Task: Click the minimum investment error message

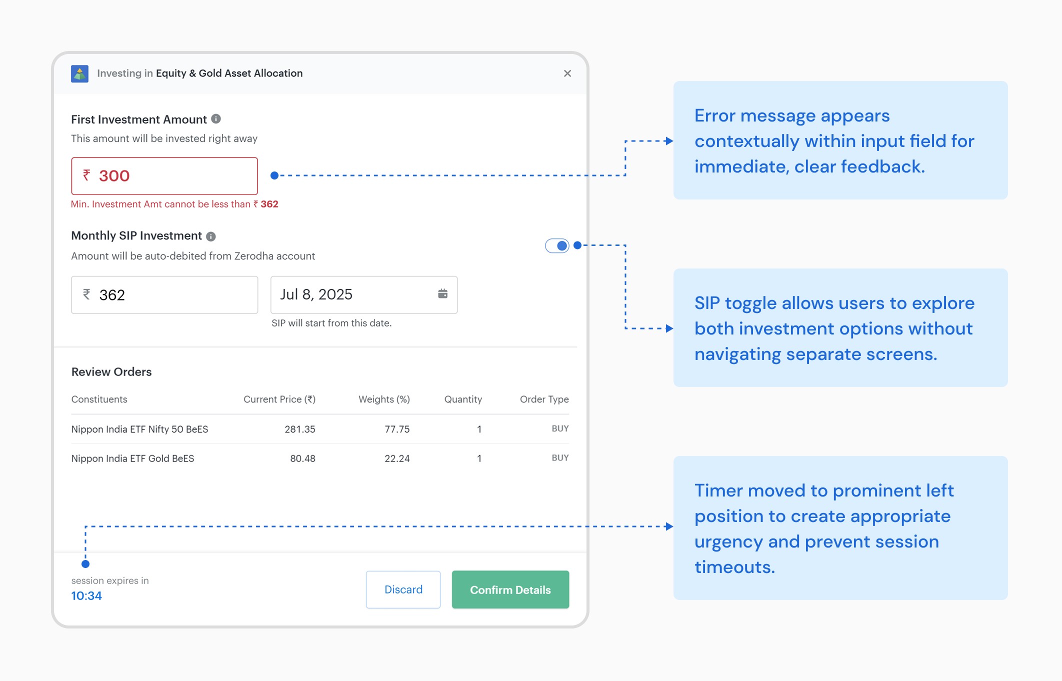Action: coord(174,204)
